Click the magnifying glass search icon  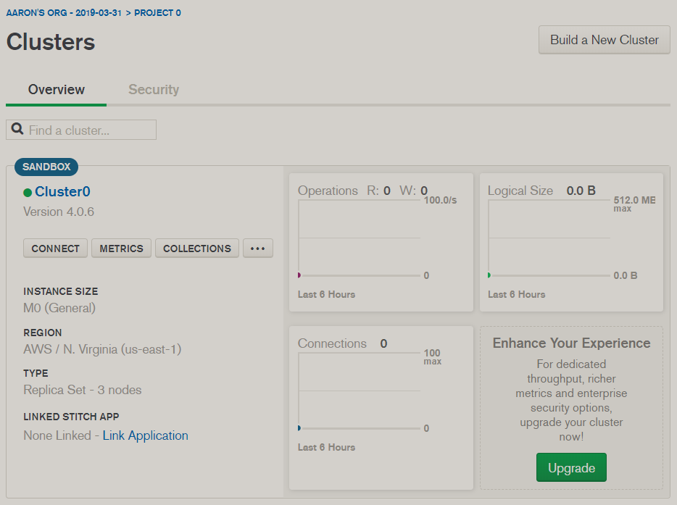point(17,130)
